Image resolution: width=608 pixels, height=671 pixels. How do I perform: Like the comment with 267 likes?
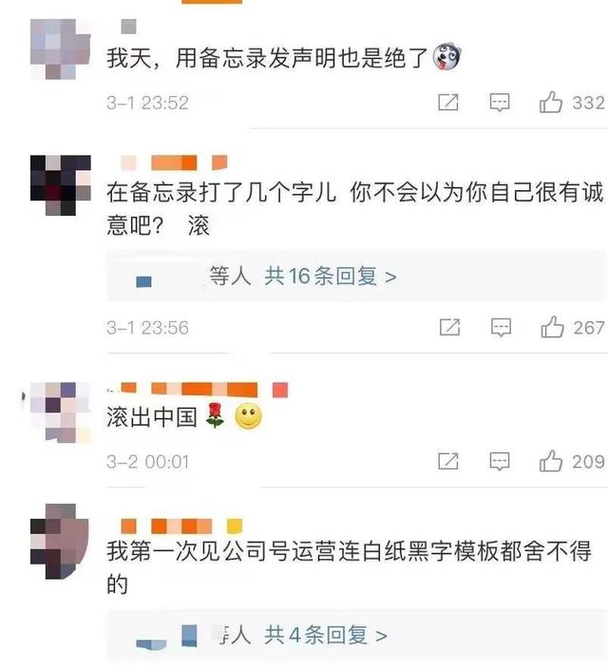[552, 327]
